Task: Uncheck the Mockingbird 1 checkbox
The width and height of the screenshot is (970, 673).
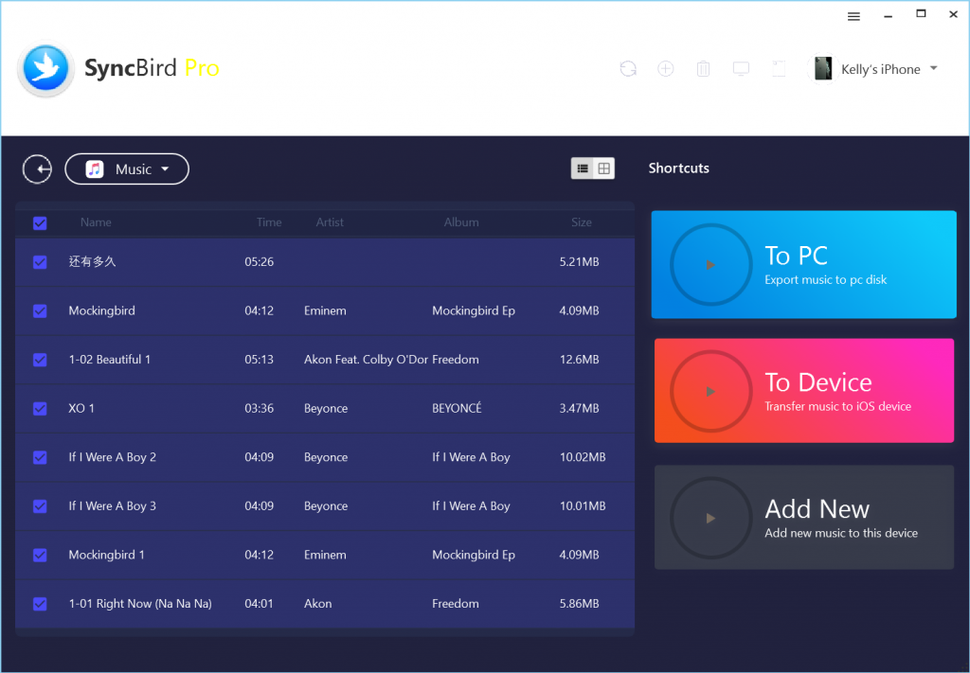Action: 40,555
